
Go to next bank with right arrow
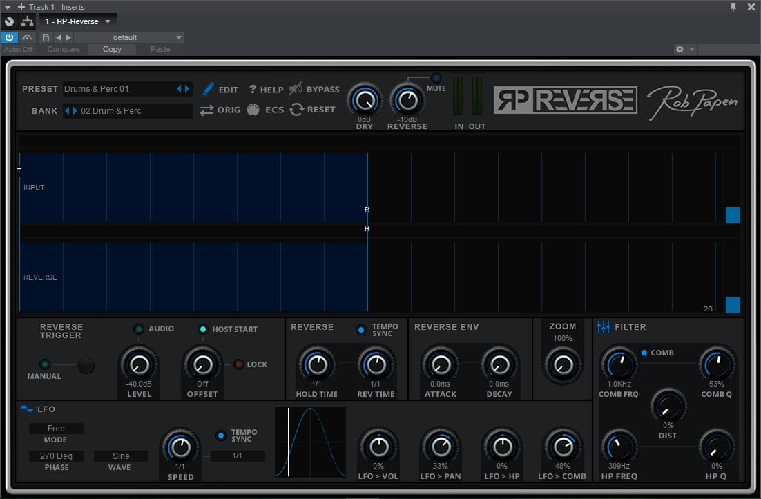(x=75, y=110)
